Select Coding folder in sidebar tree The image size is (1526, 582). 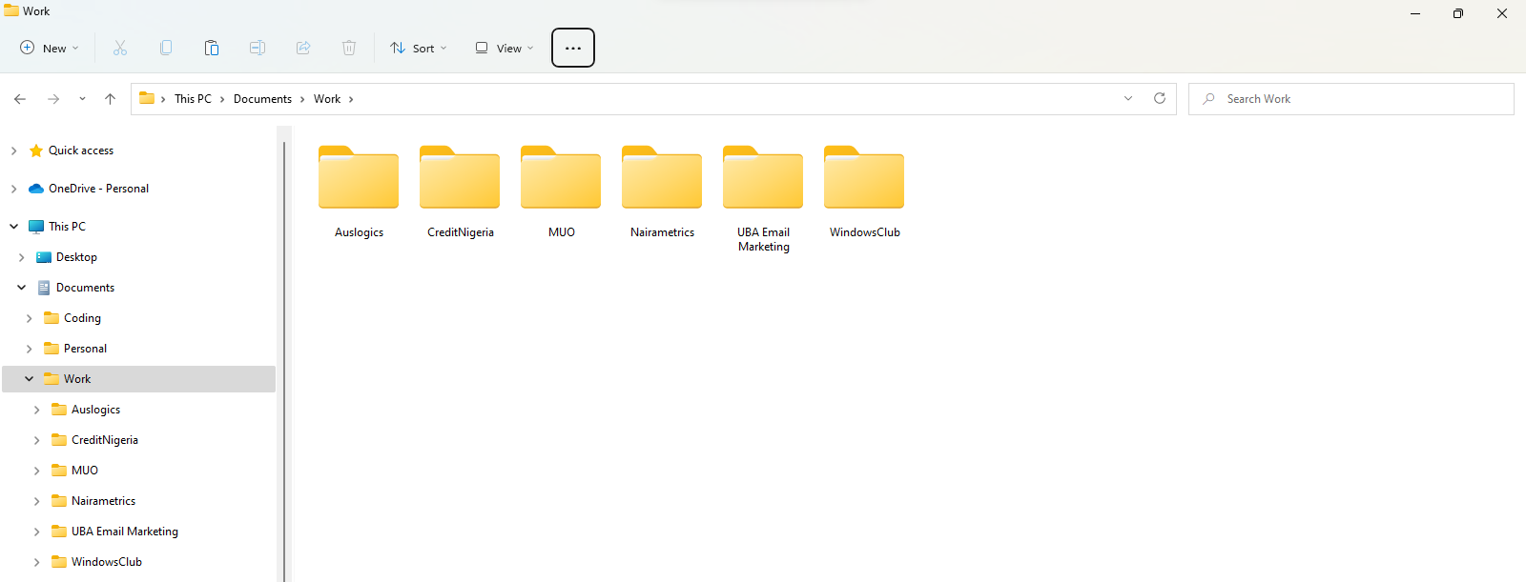tap(82, 318)
